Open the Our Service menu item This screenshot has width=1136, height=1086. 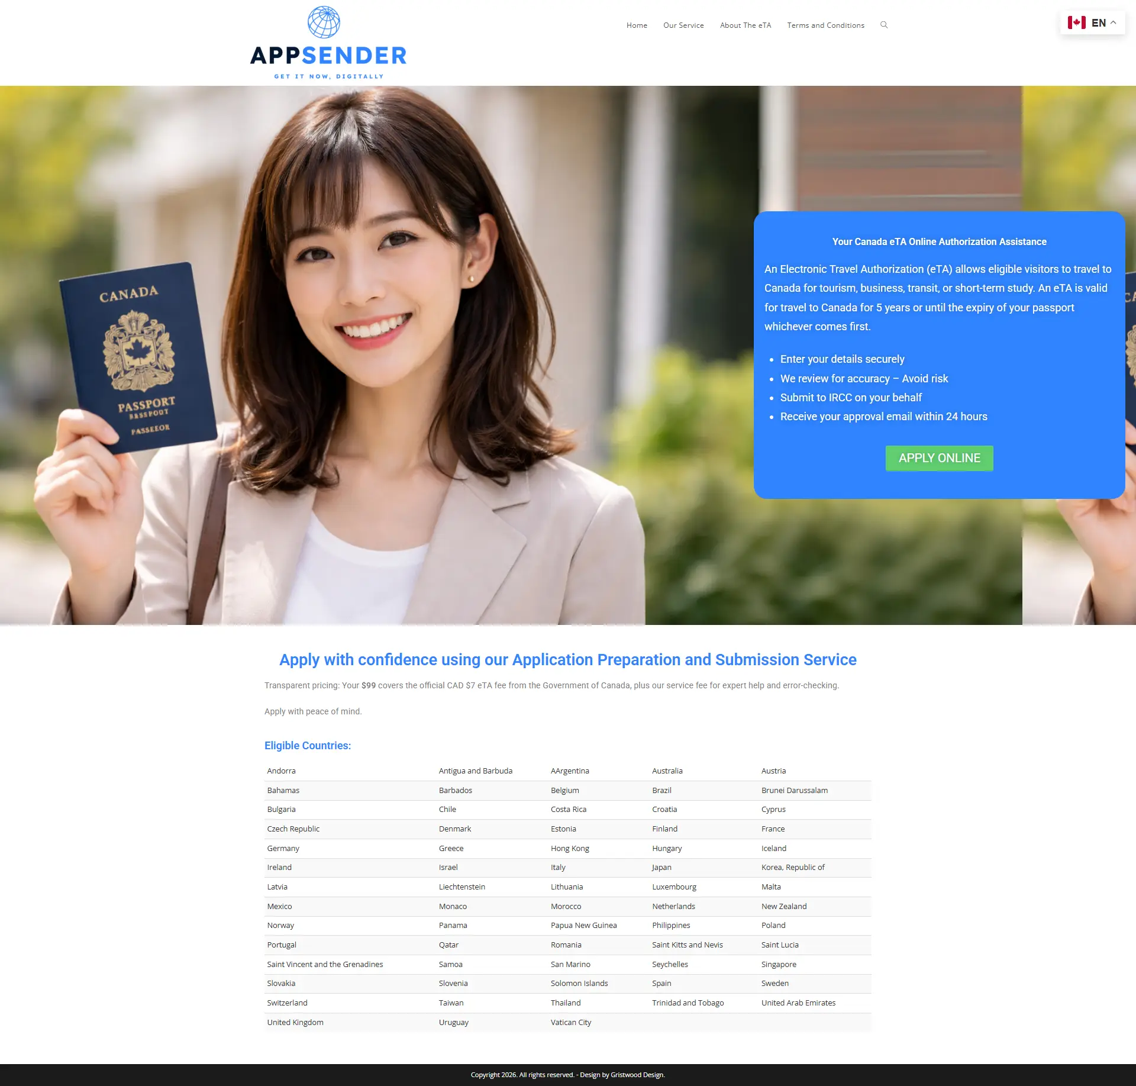pyautogui.click(x=683, y=25)
